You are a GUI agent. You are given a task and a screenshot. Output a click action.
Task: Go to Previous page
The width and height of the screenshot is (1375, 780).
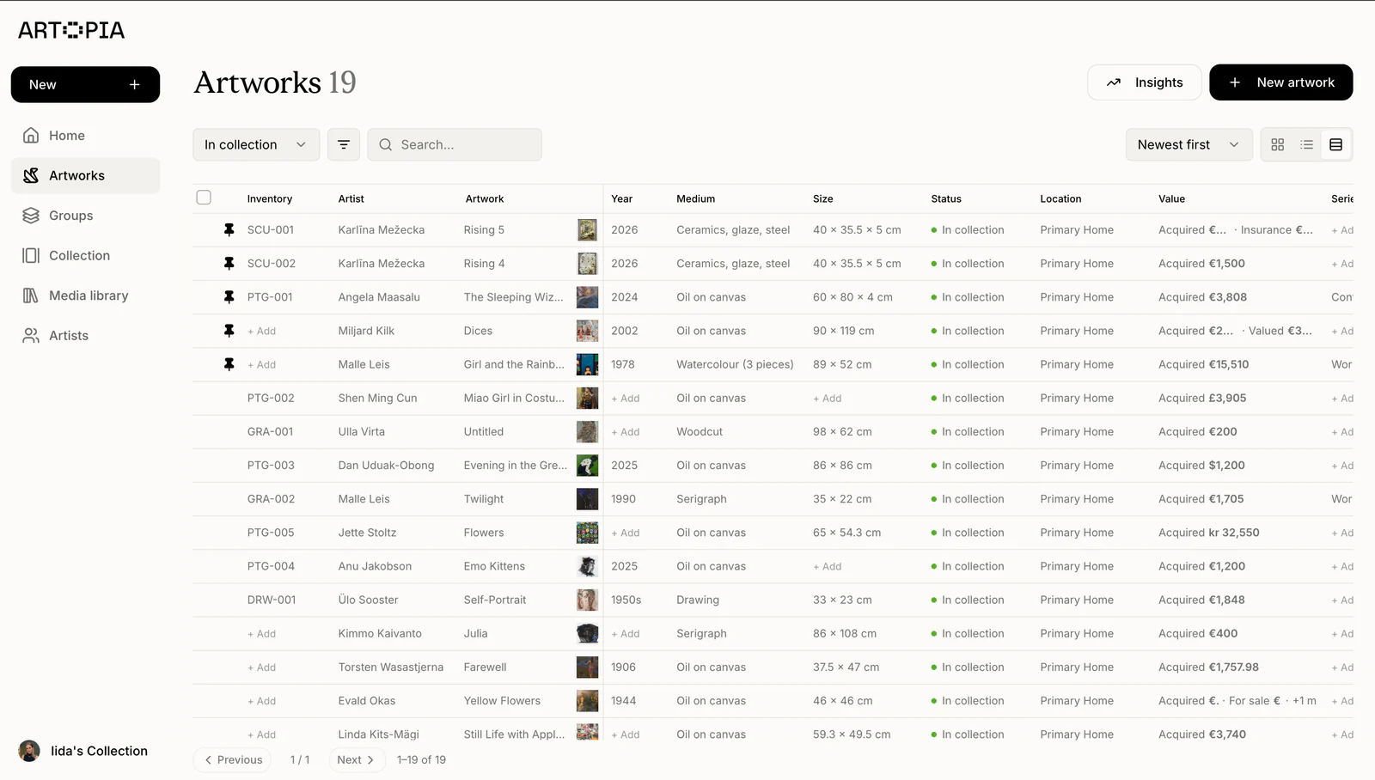point(233,759)
